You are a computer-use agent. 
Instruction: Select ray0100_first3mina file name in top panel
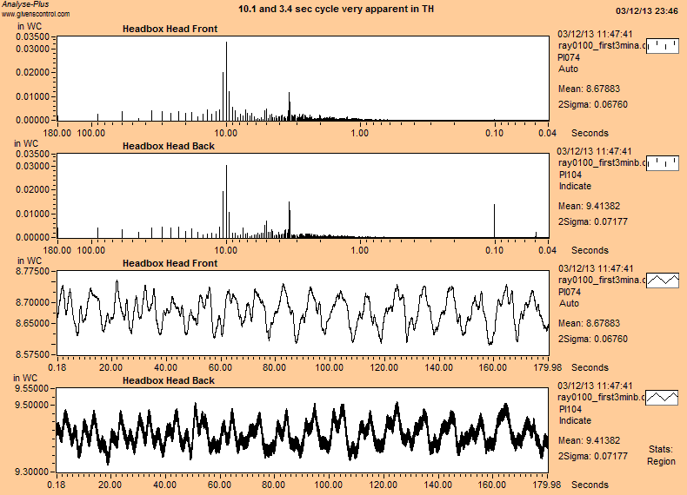[x=601, y=46]
